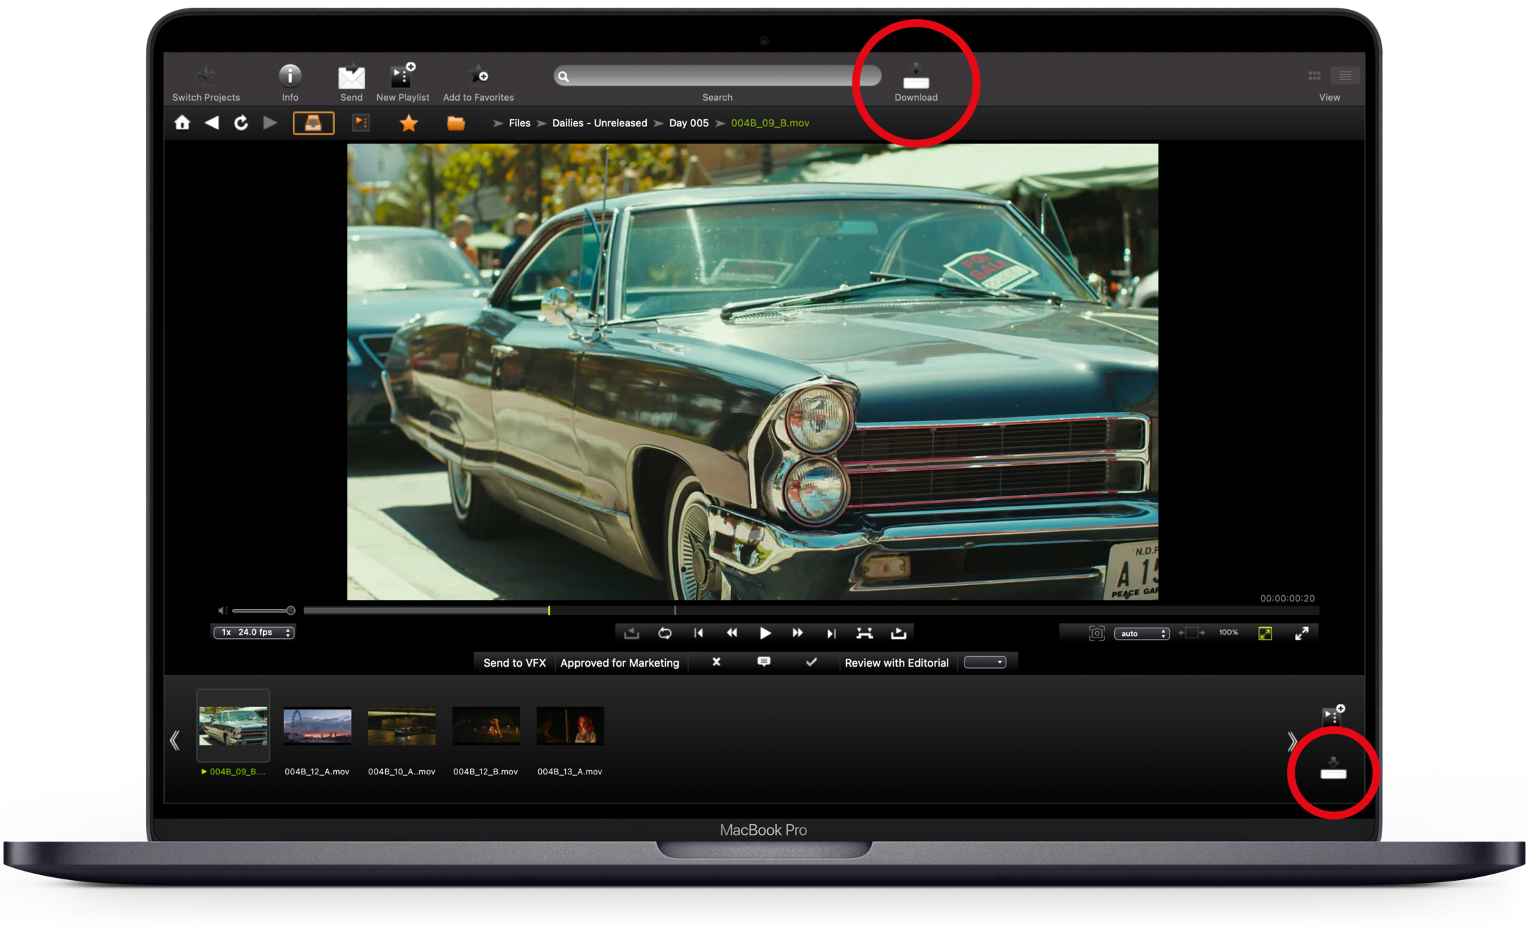Click the Add to Favorites icon
The width and height of the screenshot is (1529, 929).
478,76
